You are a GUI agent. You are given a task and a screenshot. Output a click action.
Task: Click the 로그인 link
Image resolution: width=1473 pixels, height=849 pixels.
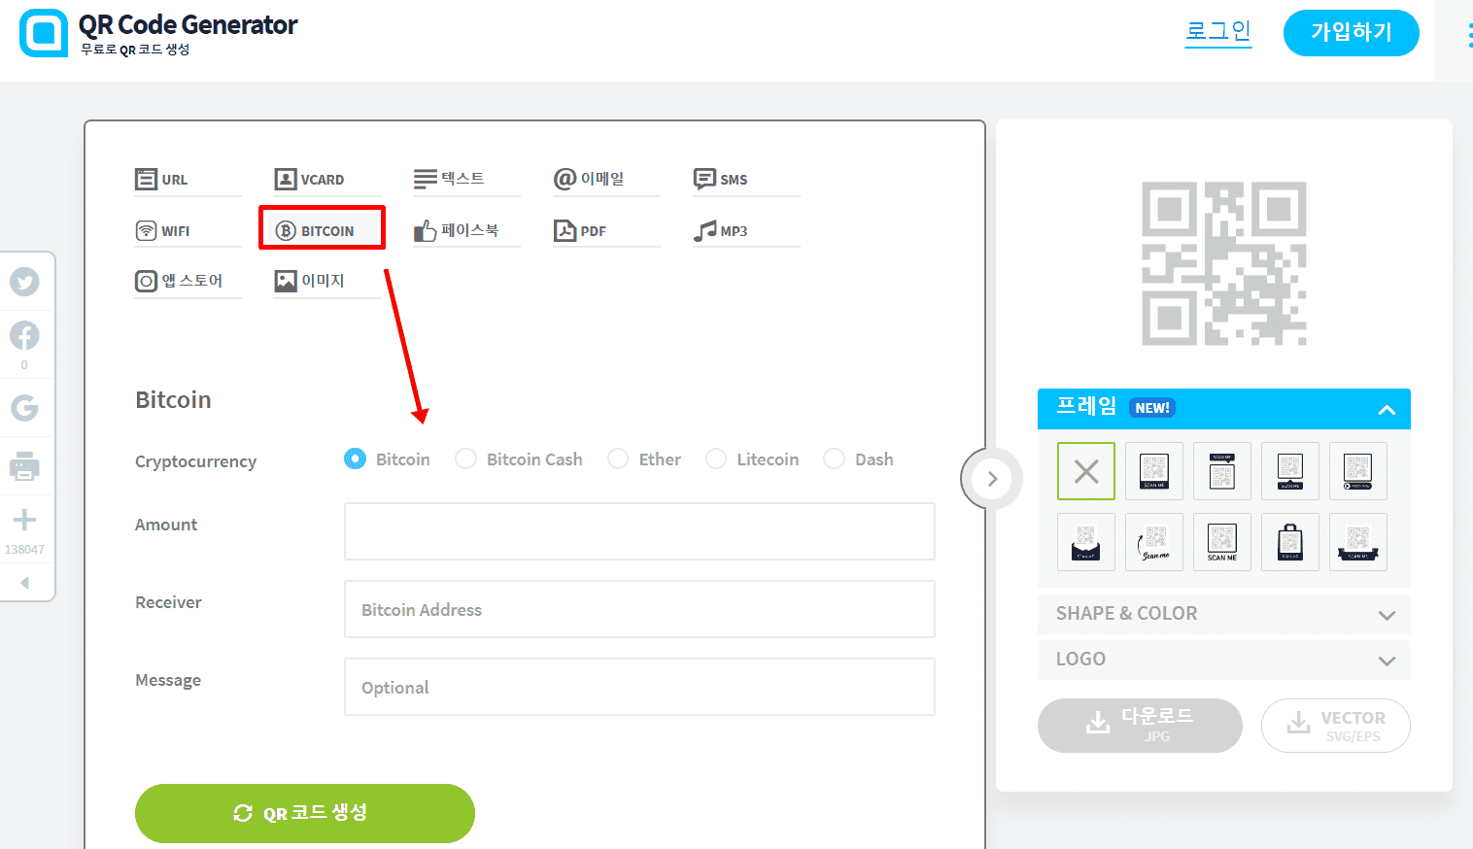point(1218,32)
